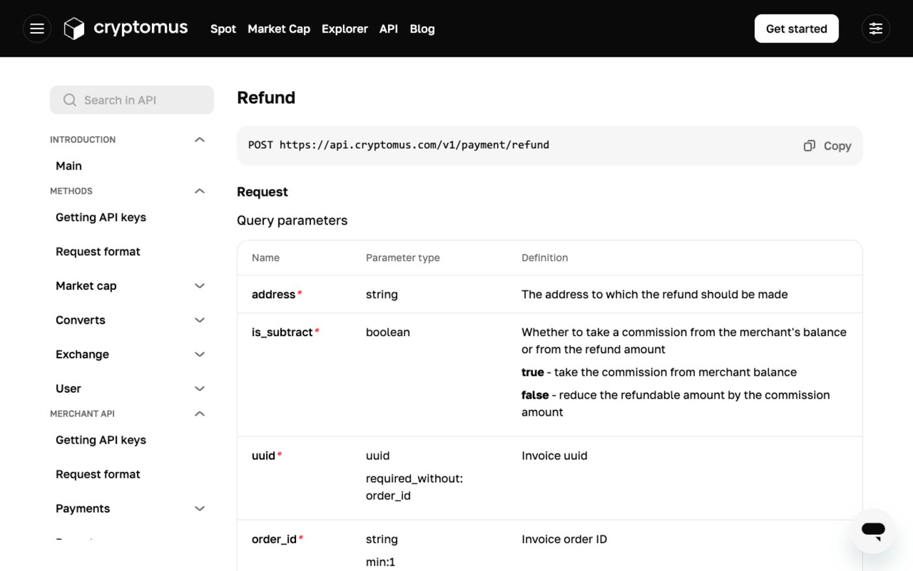
Task: Open the settings sliders icon
Action: [876, 29]
